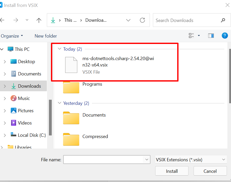The image size is (231, 182).
Task: Select ms-dotnettools.csharp vsix file name
Action: 118,62
